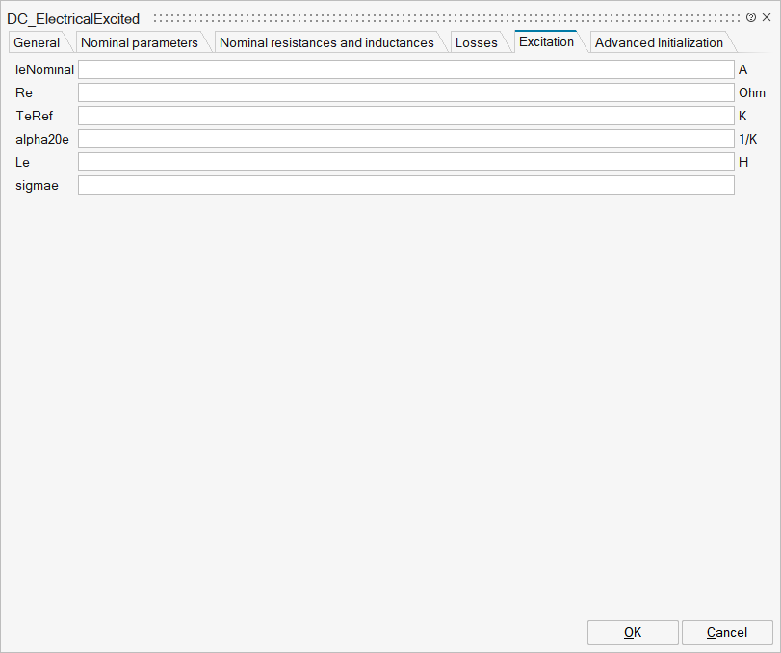The image size is (781, 653).
Task: Select the alpha20e input field
Action: click(x=405, y=139)
